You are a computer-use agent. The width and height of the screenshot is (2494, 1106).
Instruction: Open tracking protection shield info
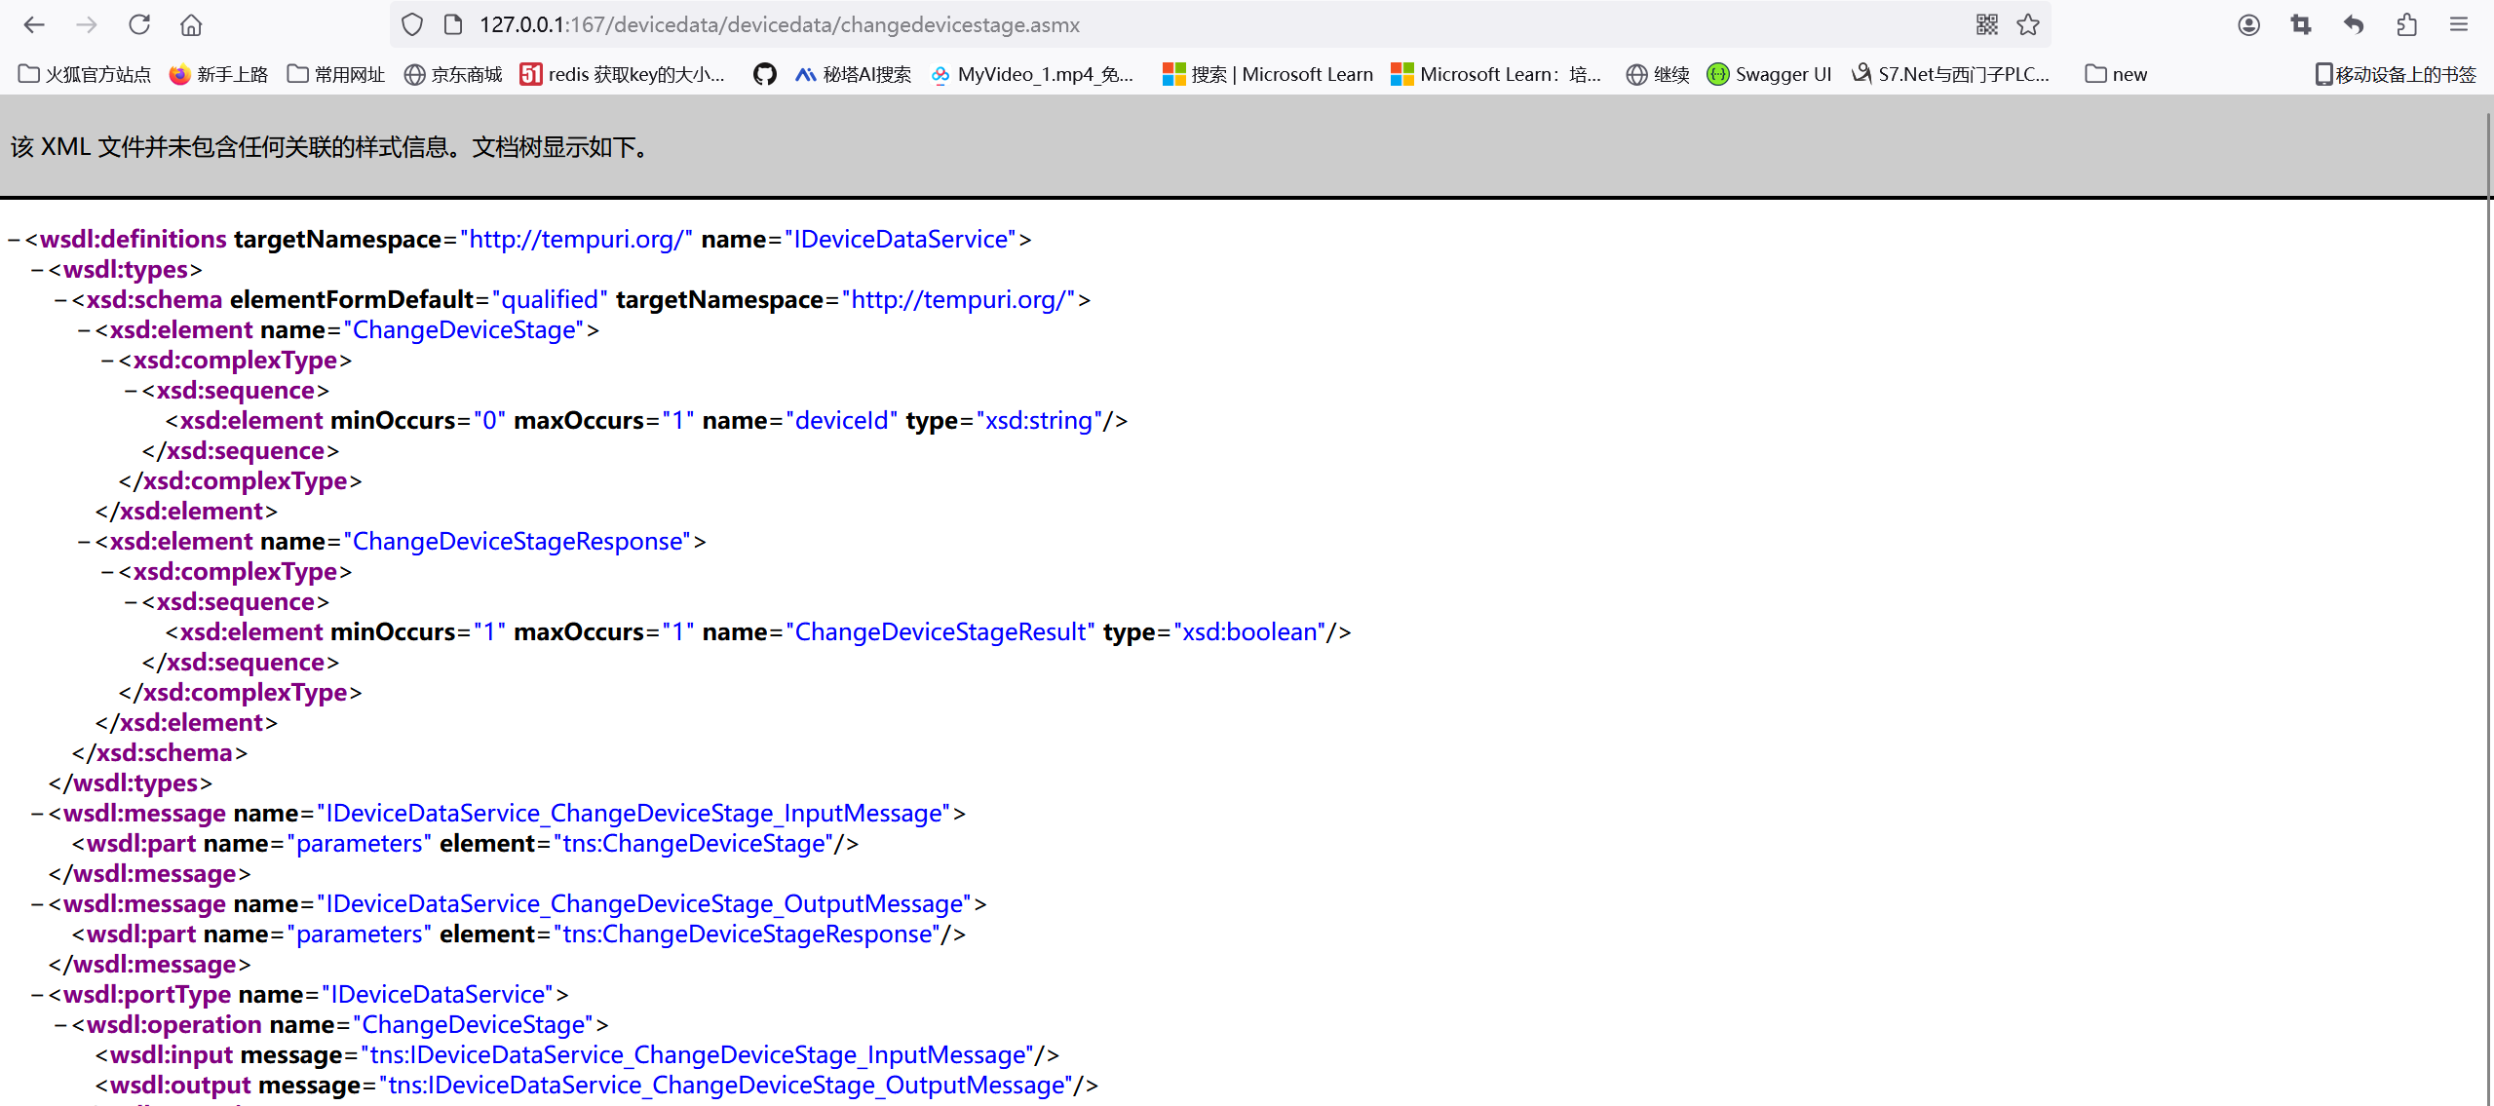click(x=412, y=24)
